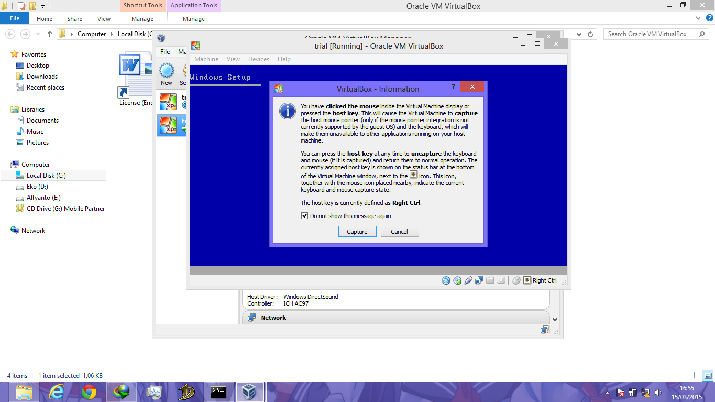
Task: Open the Command Prompt taskbar icon
Action: tap(218, 392)
